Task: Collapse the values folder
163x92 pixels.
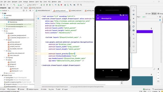Action: [4, 60]
